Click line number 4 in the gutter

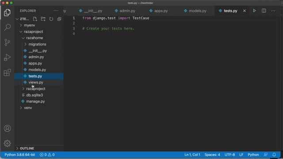click(74, 34)
